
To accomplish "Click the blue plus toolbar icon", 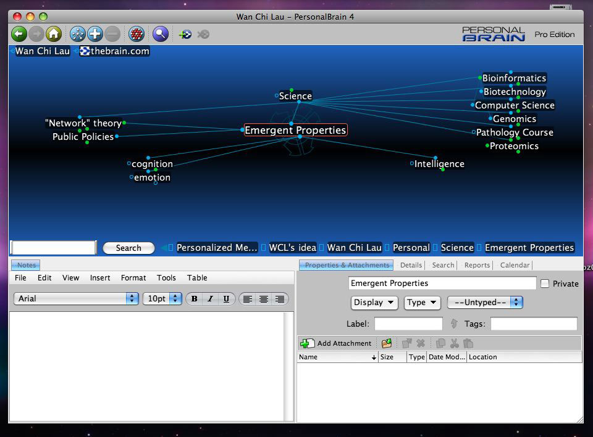I will pos(95,35).
